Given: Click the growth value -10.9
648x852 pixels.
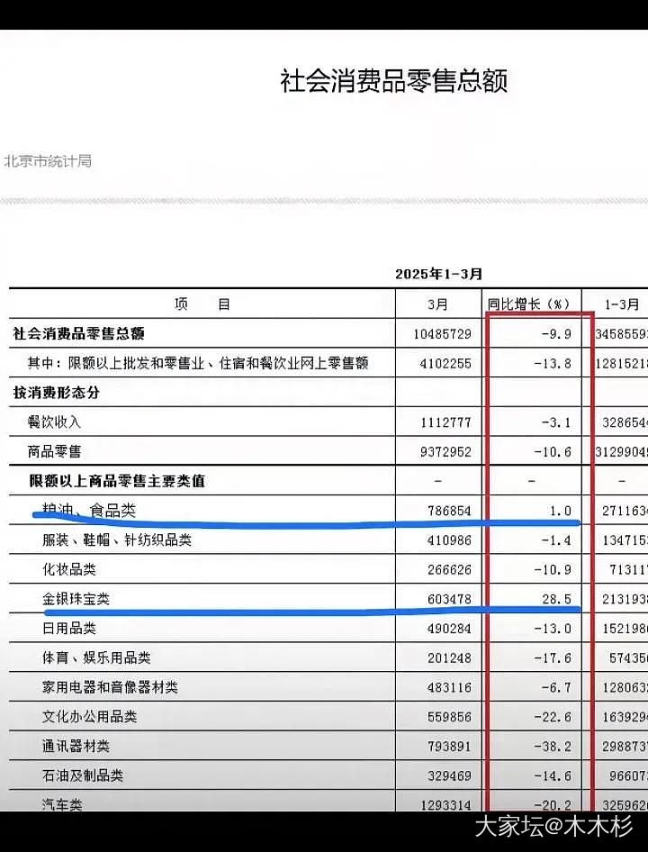Looking at the screenshot, I should (x=553, y=569).
